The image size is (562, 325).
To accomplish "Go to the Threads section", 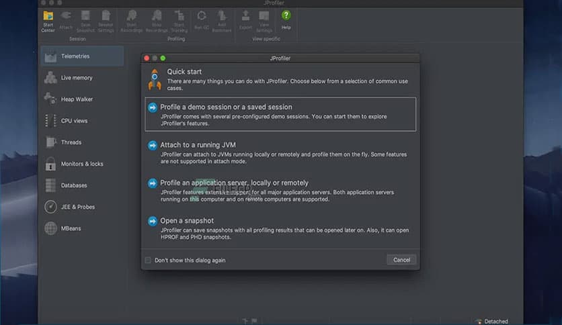I will pos(82,142).
